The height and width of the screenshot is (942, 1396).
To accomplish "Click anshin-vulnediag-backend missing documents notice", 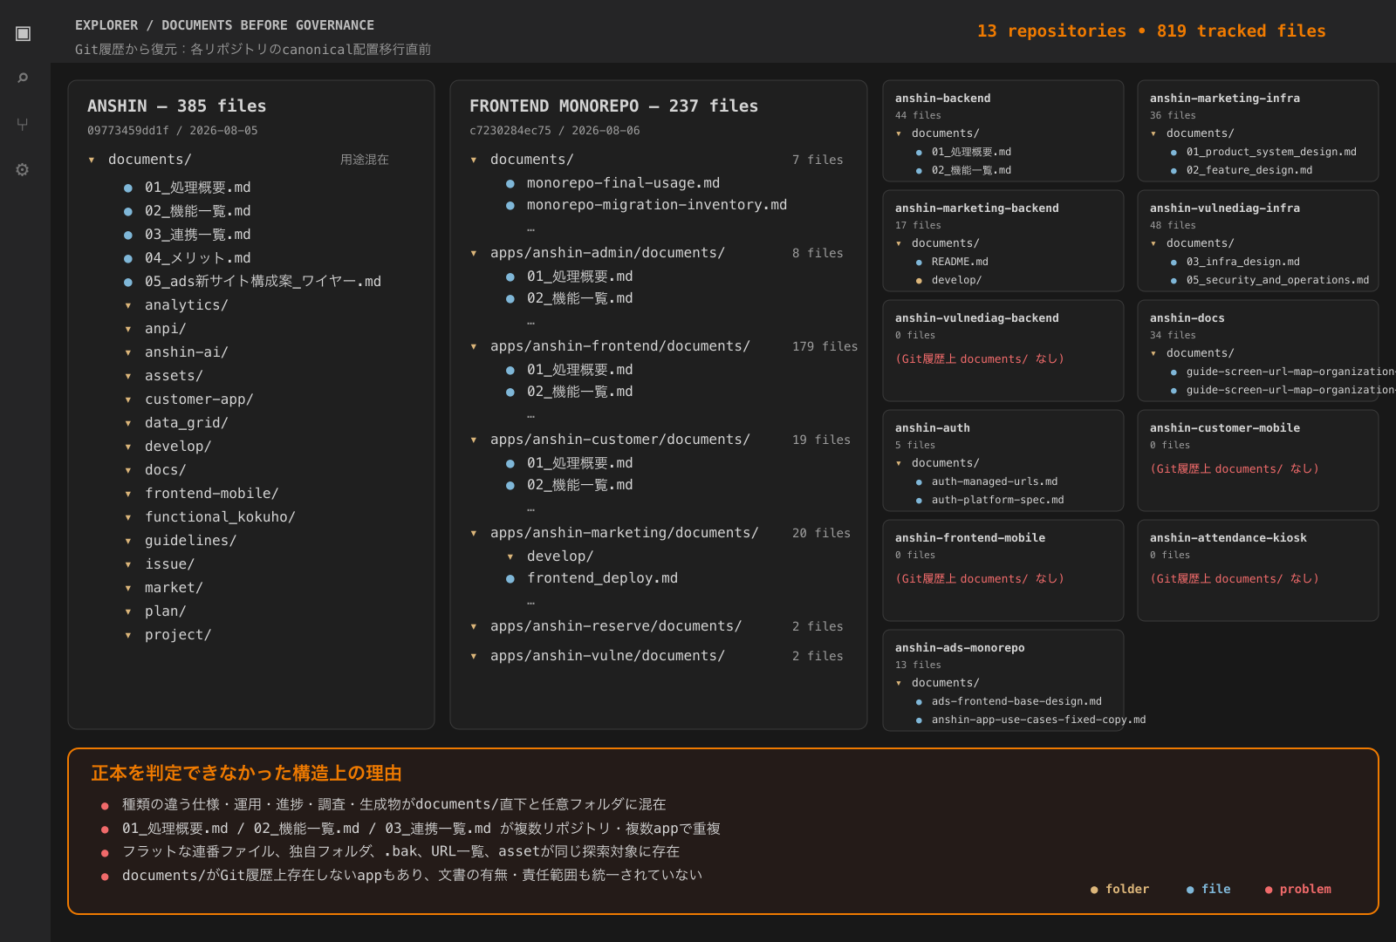I will [979, 359].
